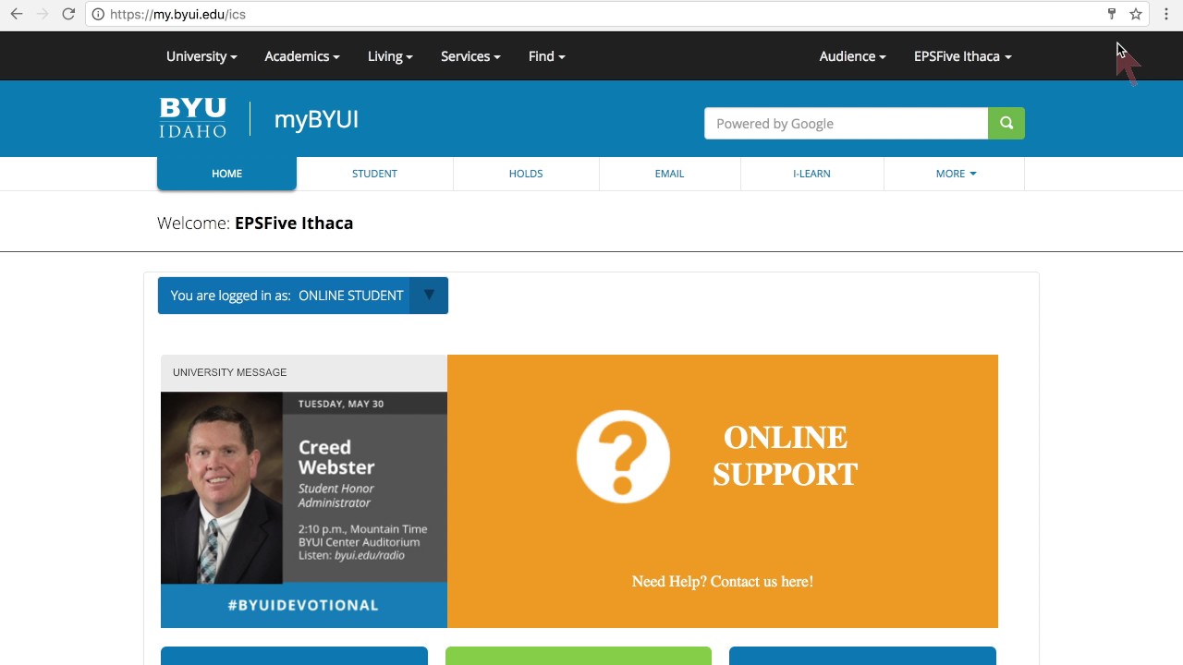Screen dimensions: 1183x665
Task: Switch to the STUDENT tab
Action: pos(374,174)
